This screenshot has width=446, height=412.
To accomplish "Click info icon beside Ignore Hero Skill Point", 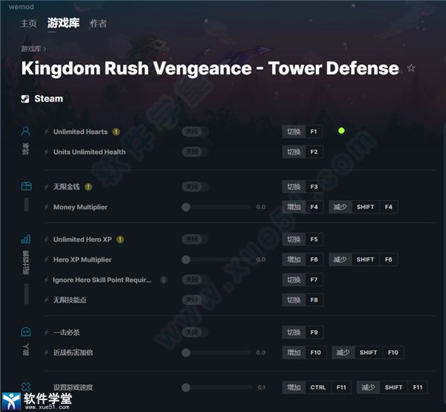I will (164, 280).
